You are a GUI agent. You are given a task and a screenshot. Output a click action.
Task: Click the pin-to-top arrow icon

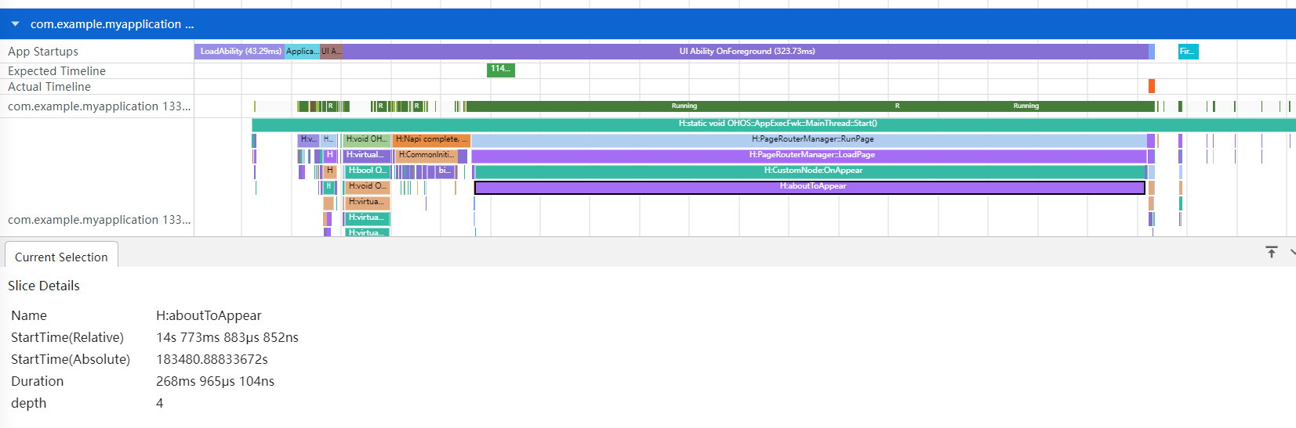coord(1272,252)
